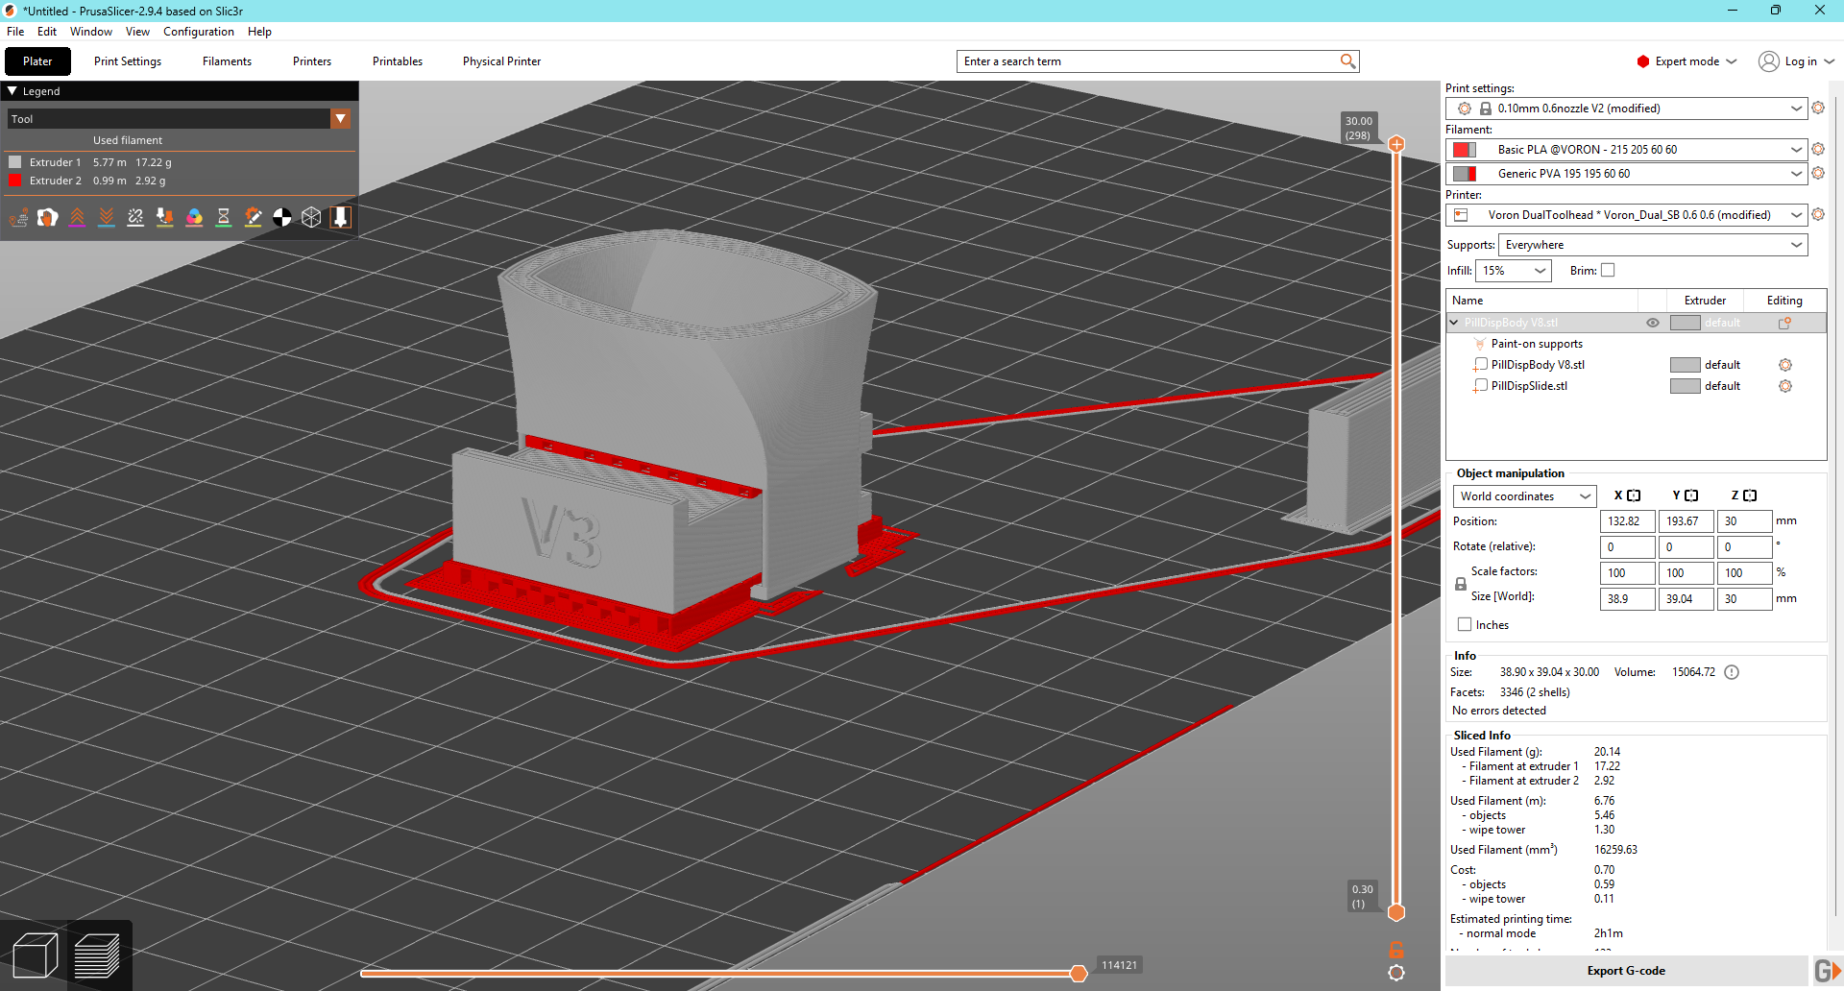
Task: Click the layers preview view icon
Action: coord(97,955)
